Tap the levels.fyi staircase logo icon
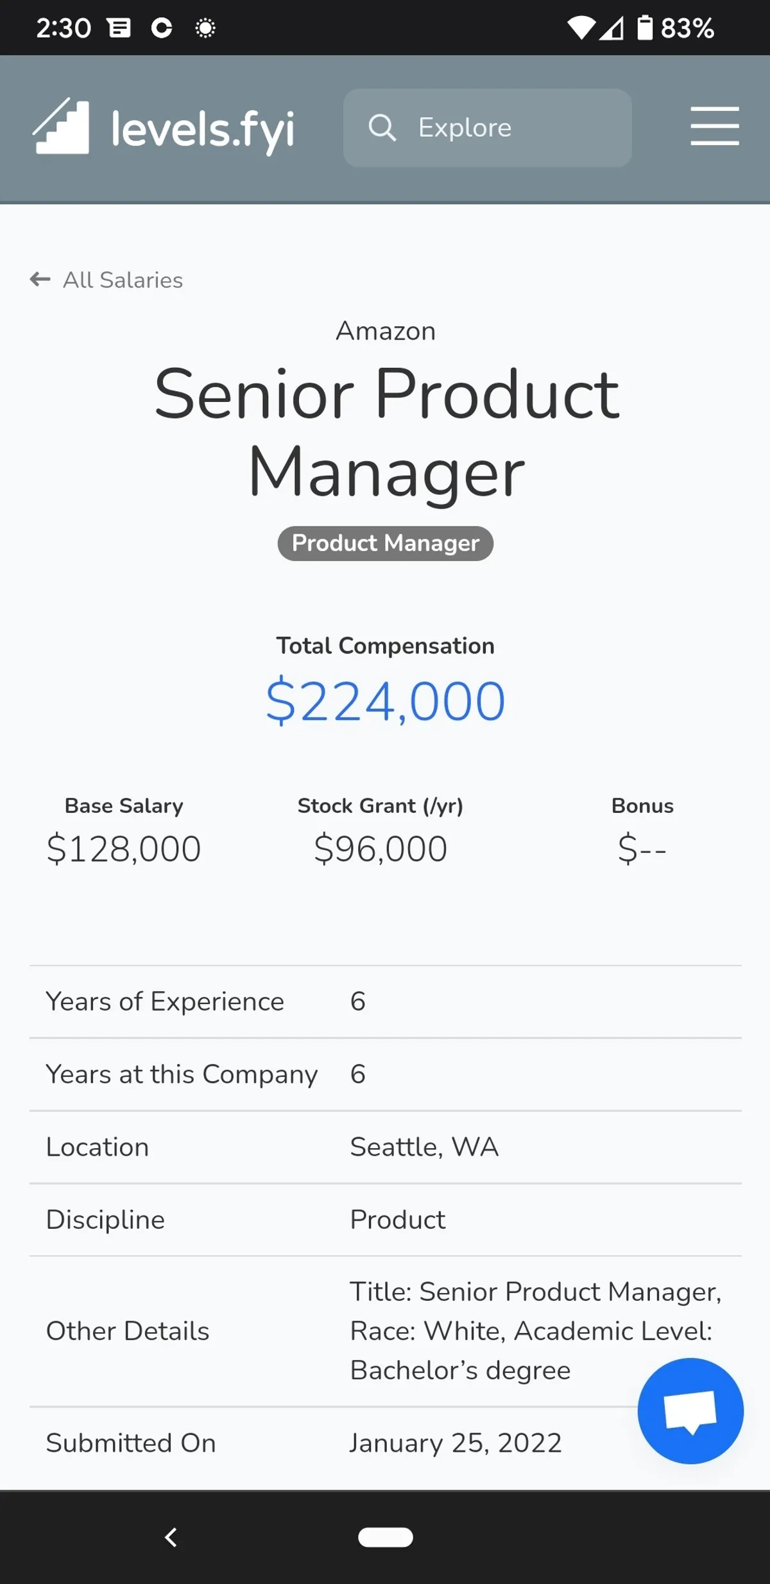 point(62,127)
